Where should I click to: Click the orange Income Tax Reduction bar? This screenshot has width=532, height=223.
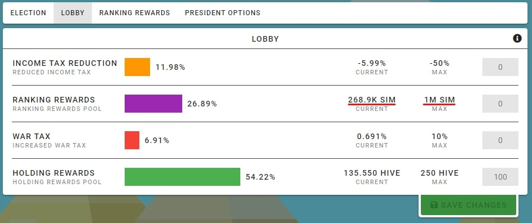pyautogui.click(x=138, y=67)
